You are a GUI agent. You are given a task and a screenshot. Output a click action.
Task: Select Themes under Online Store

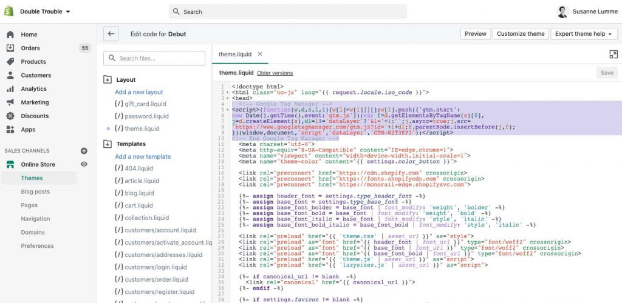[32, 178]
